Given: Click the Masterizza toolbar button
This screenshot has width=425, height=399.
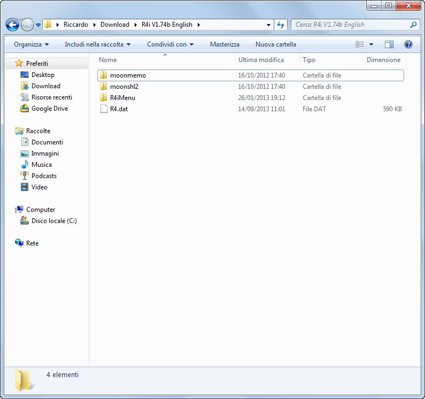Looking at the screenshot, I should pos(225,44).
